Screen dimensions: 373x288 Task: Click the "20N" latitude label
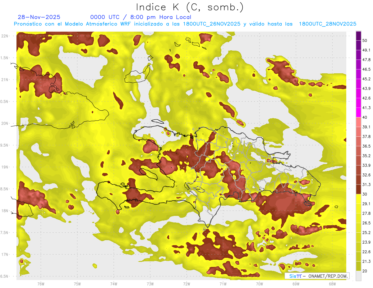(5, 123)
